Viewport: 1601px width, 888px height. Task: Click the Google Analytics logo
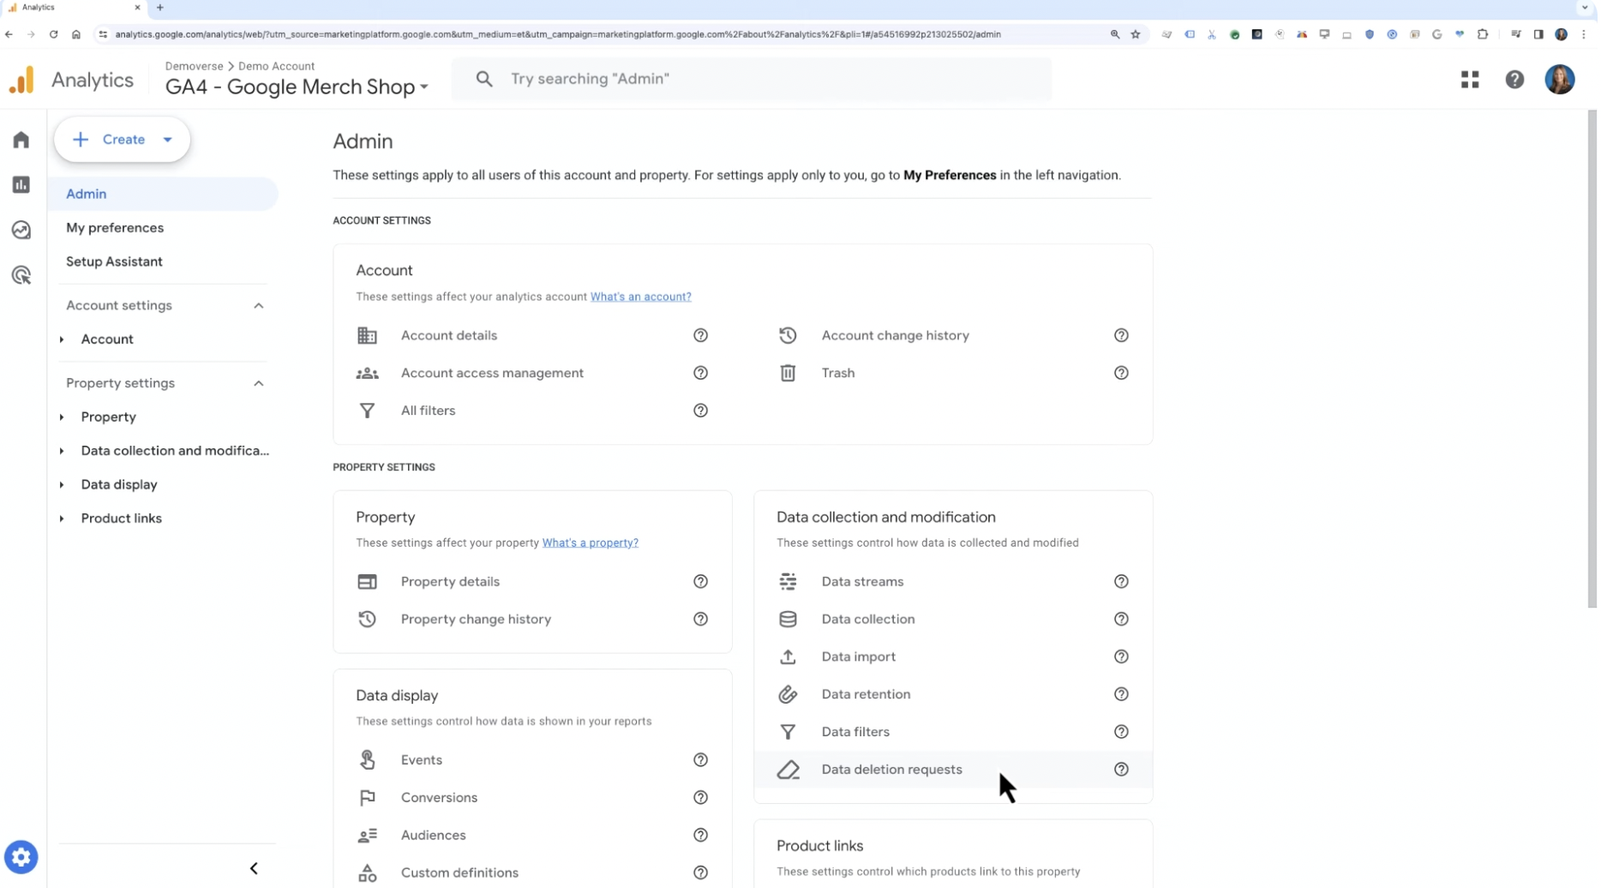point(21,80)
